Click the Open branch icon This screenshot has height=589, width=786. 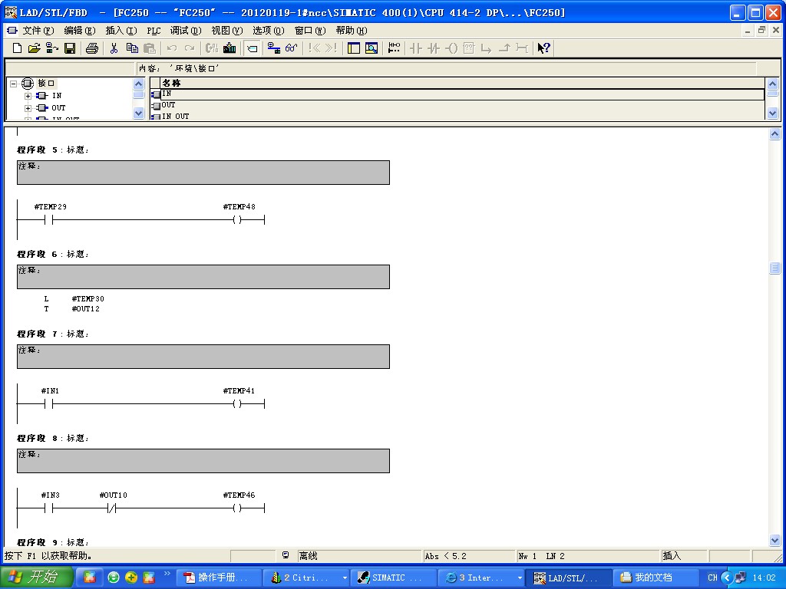coord(486,48)
